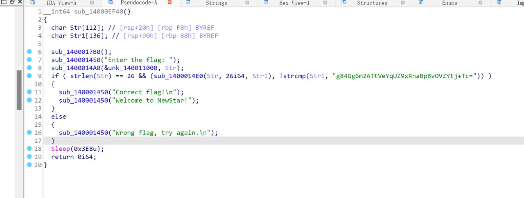Click the Pseudocode-A tab icon

[x=110, y=3]
